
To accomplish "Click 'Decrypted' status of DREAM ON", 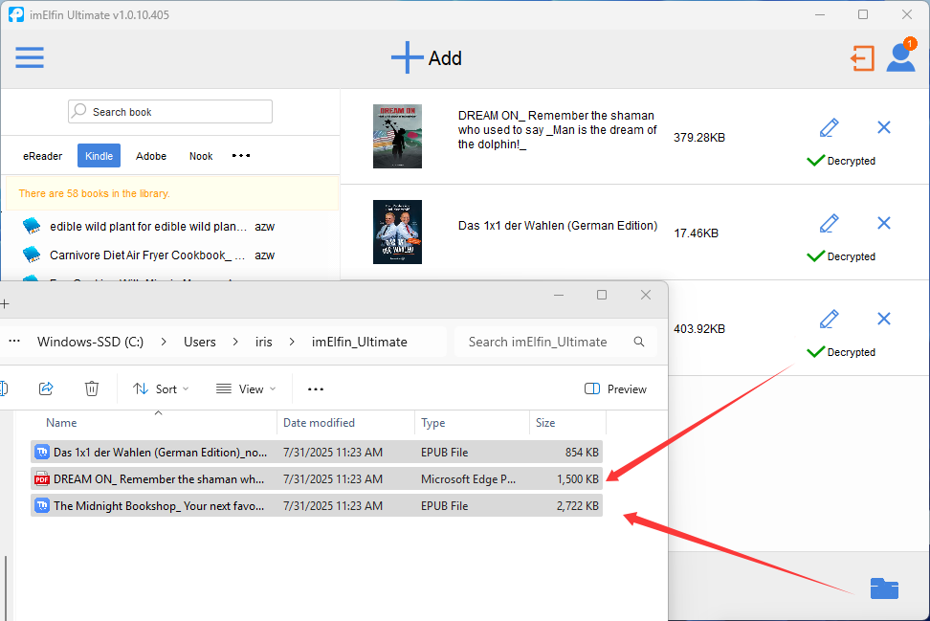I will 841,161.
